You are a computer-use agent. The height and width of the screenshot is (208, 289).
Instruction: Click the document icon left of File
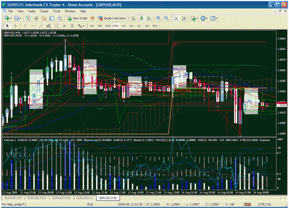pos(4,11)
